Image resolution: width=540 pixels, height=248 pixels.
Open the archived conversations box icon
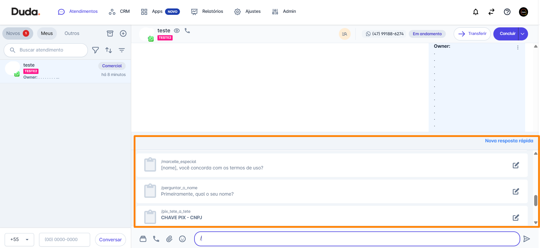click(x=110, y=33)
